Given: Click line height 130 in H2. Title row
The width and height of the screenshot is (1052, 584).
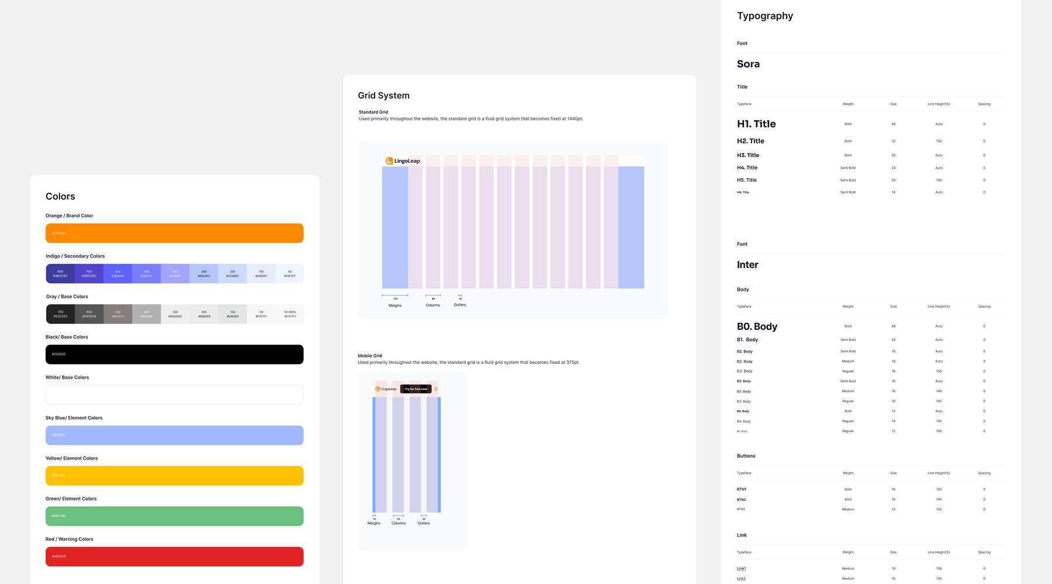Looking at the screenshot, I should click(939, 141).
